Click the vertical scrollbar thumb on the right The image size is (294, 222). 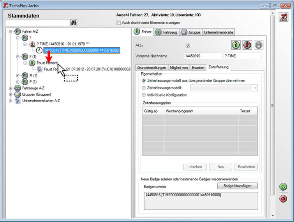tap(273, 105)
